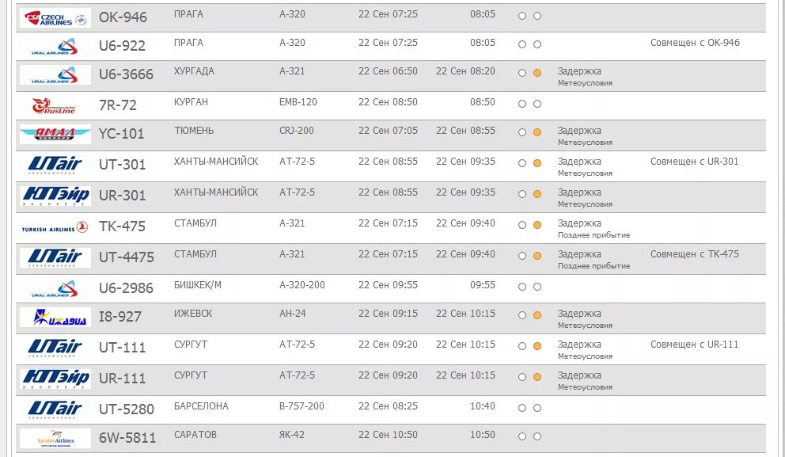The width and height of the screenshot is (785, 457).
Task: Click the UTair Express logo for UR-301
Action: coord(55,196)
